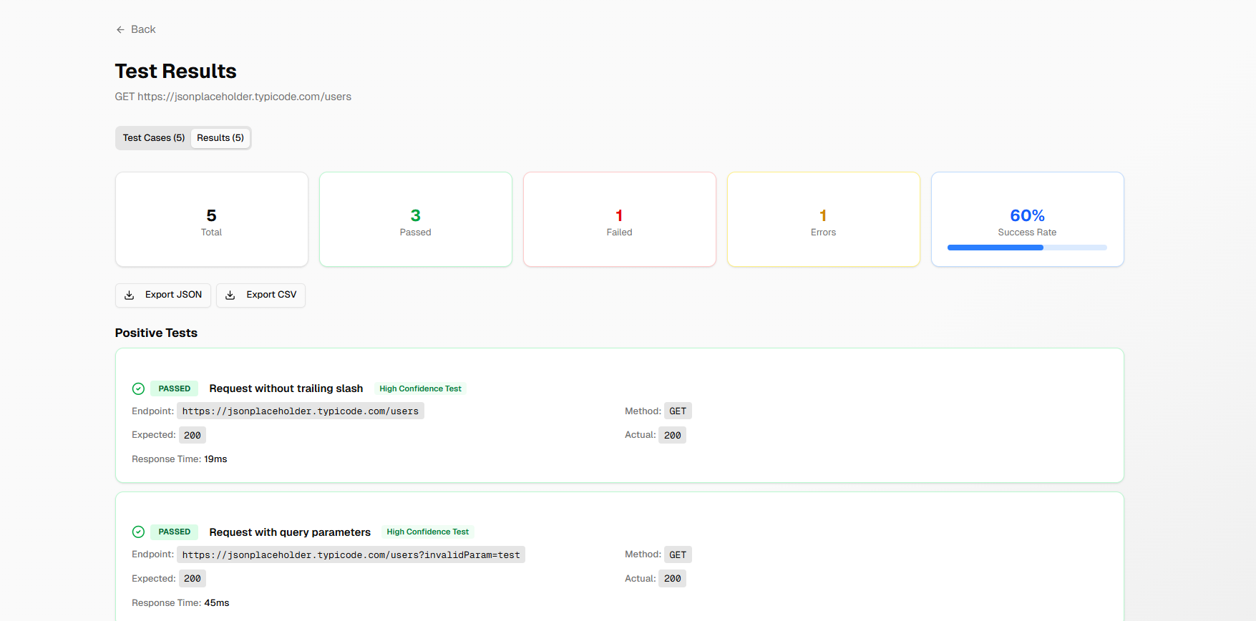Viewport: 1256px width, 621px height.
Task: Select the Results (5) tab
Action: (x=220, y=138)
